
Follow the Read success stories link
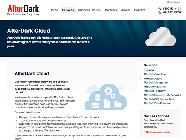[158, 132]
